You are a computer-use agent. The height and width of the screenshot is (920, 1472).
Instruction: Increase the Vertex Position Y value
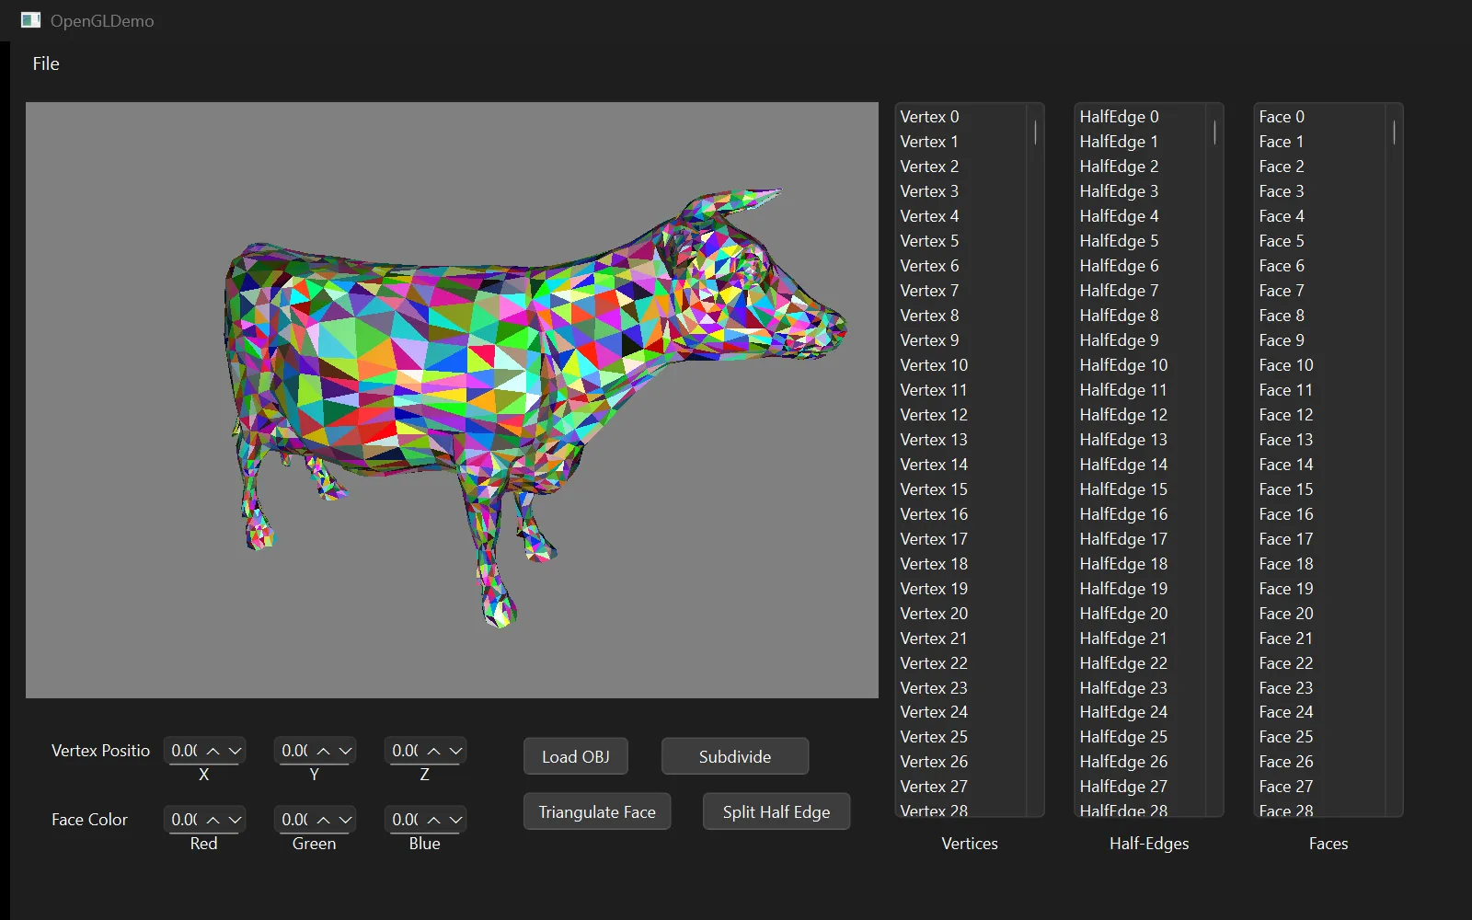(x=324, y=751)
